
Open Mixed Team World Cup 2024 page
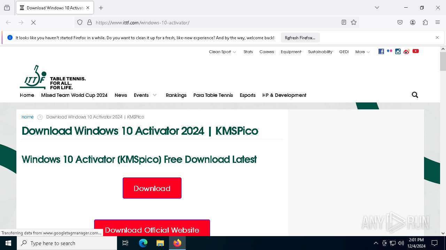coord(74,95)
